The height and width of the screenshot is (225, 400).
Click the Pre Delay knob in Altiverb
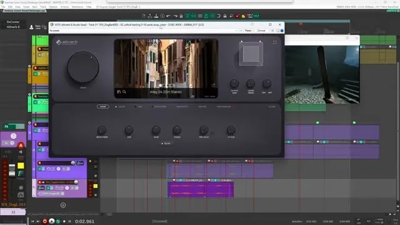click(x=204, y=131)
